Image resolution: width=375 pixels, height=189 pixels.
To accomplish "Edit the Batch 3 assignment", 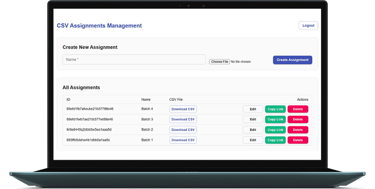I will (253, 119).
